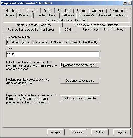Screen dimensions: 133x138
Task: Apply changes with the Aplicar button
Action: click(100, 132)
